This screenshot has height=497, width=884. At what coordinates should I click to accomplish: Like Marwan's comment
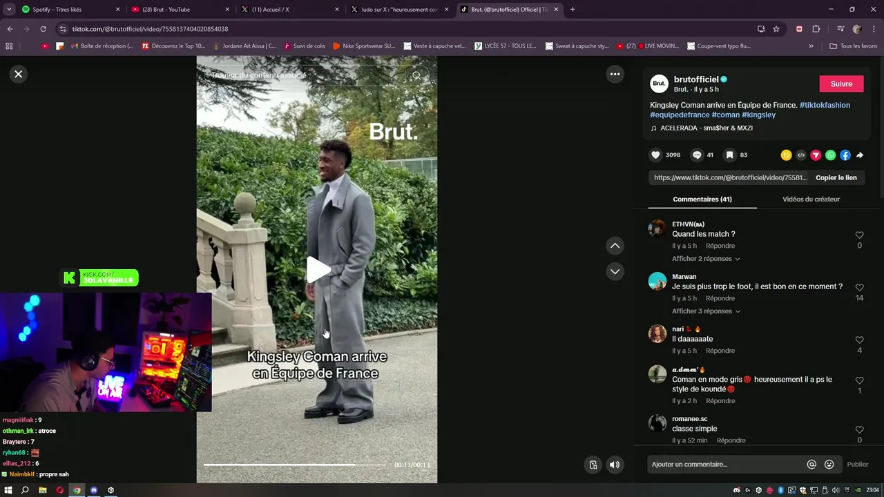[x=859, y=288]
